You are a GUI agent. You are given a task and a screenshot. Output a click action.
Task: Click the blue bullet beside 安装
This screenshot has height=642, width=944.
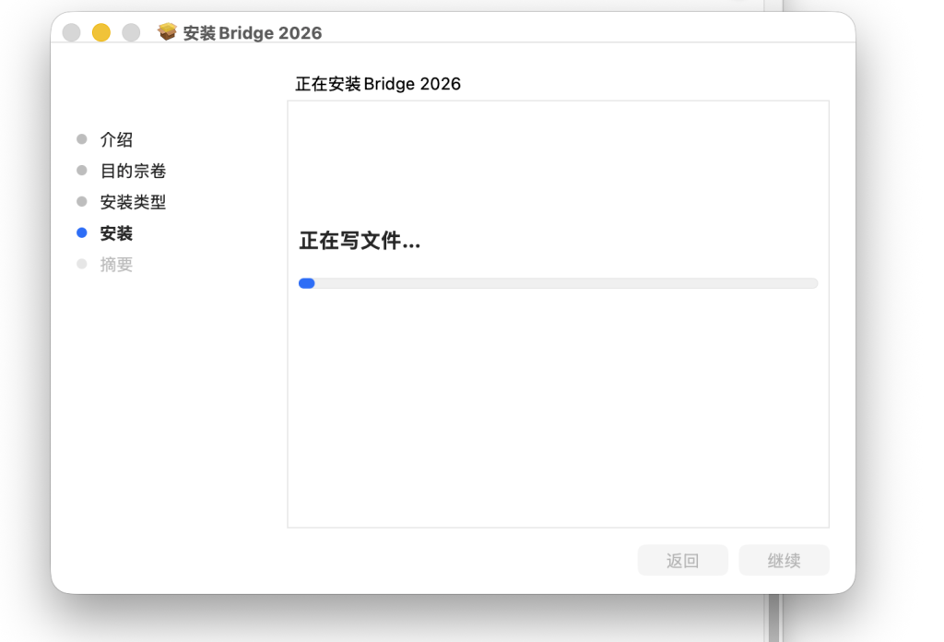pyautogui.click(x=82, y=233)
